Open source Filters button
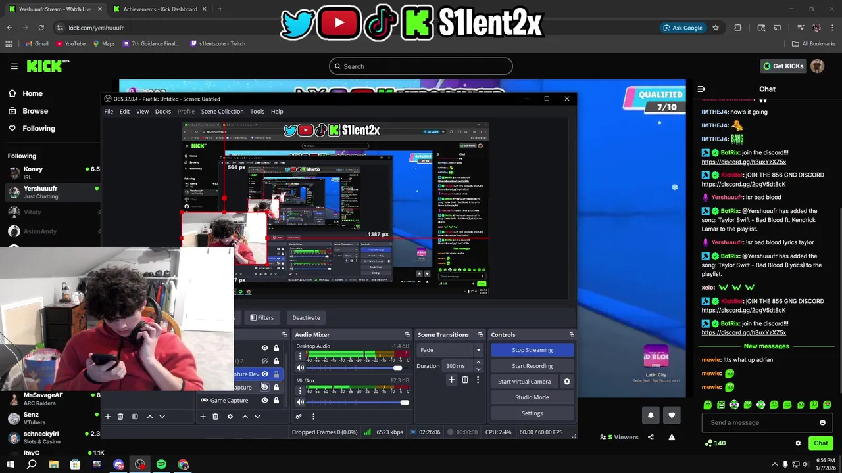This screenshot has height=473, width=842. coord(262,318)
